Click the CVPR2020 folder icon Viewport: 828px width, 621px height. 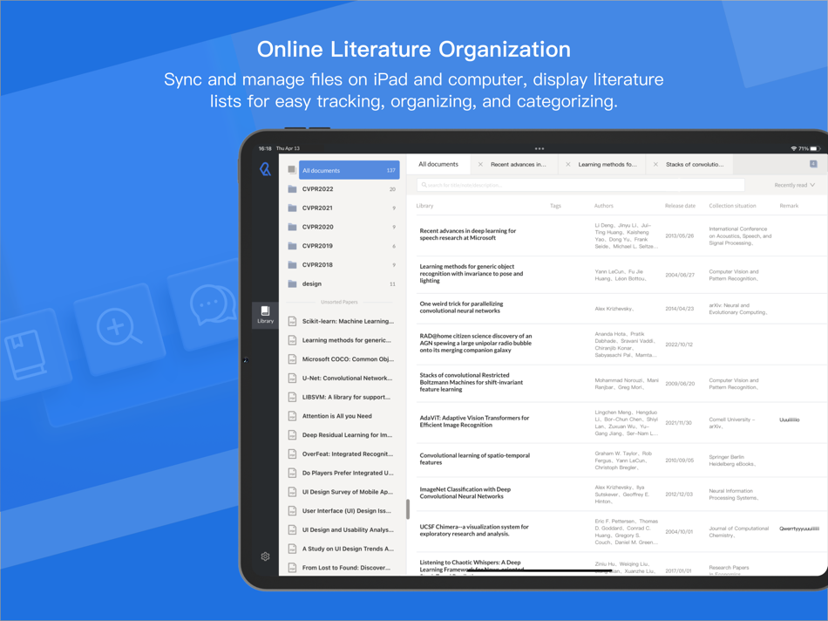pyautogui.click(x=292, y=227)
